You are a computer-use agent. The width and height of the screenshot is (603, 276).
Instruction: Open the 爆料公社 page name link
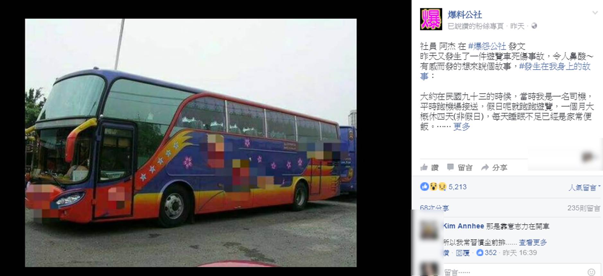tap(465, 14)
